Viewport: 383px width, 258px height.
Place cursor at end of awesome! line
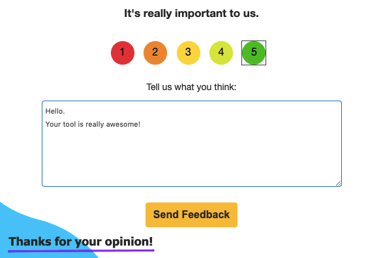141,124
